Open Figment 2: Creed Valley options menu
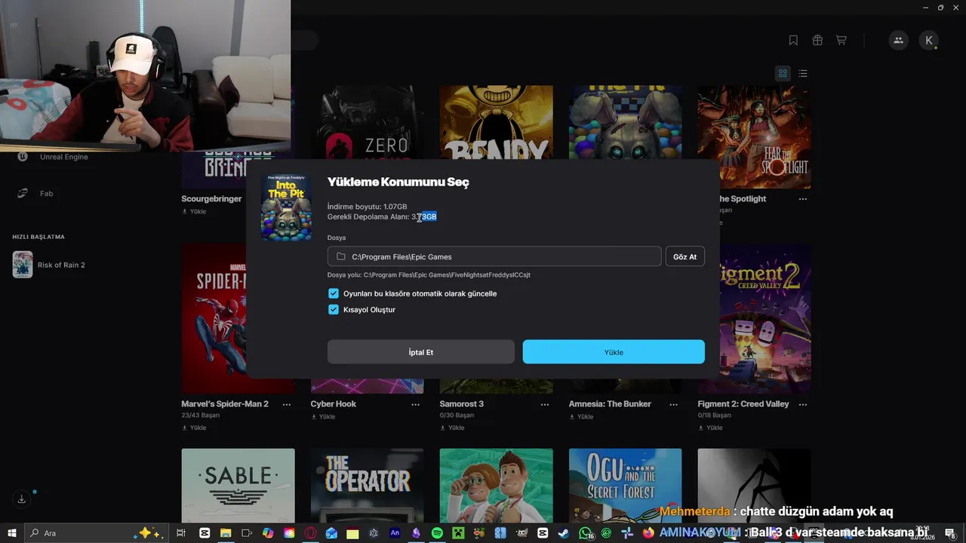Viewport: 966px width, 543px height. pos(803,404)
